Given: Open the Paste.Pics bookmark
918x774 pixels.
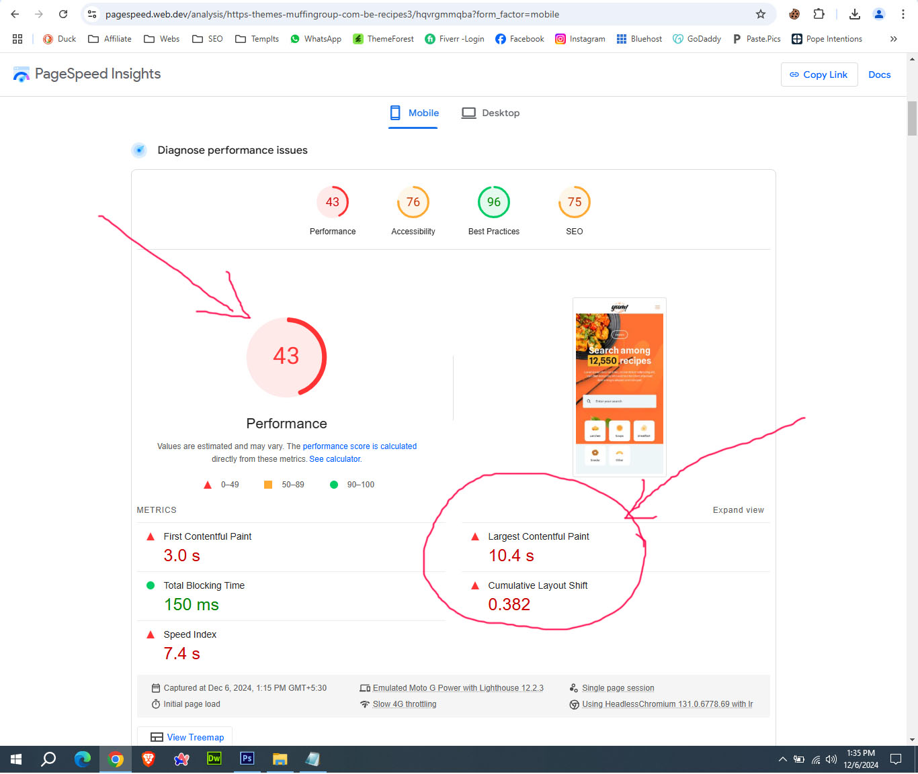Looking at the screenshot, I should [757, 39].
